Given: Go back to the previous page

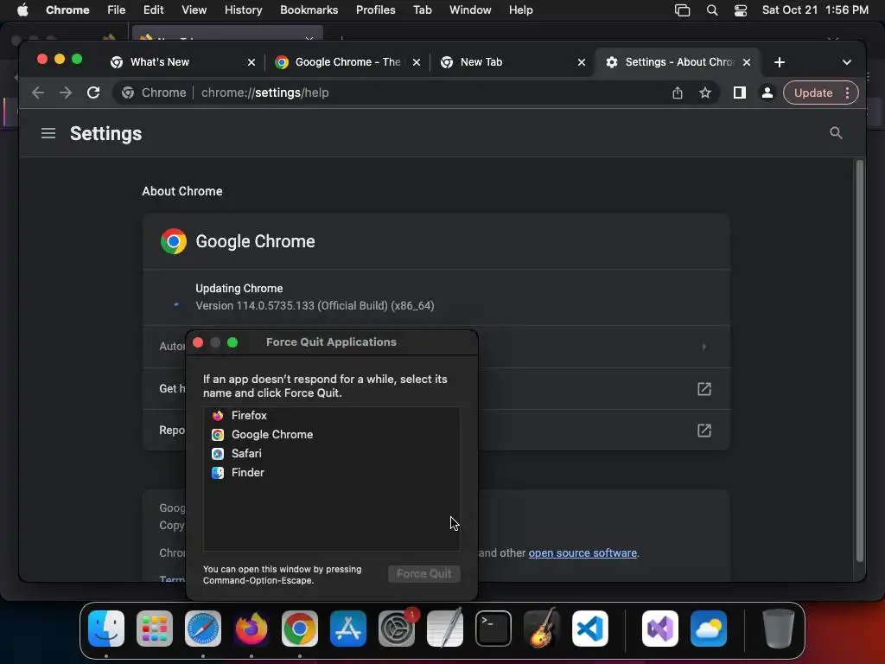Looking at the screenshot, I should 38,93.
